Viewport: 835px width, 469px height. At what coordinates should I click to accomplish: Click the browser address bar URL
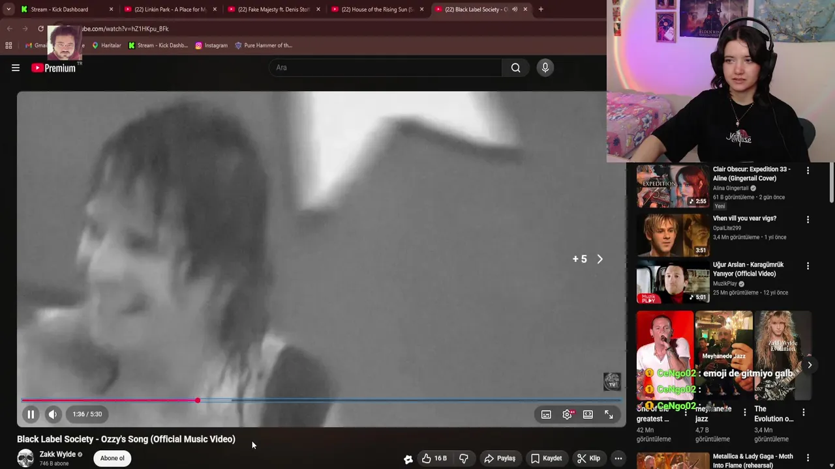(124, 29)
